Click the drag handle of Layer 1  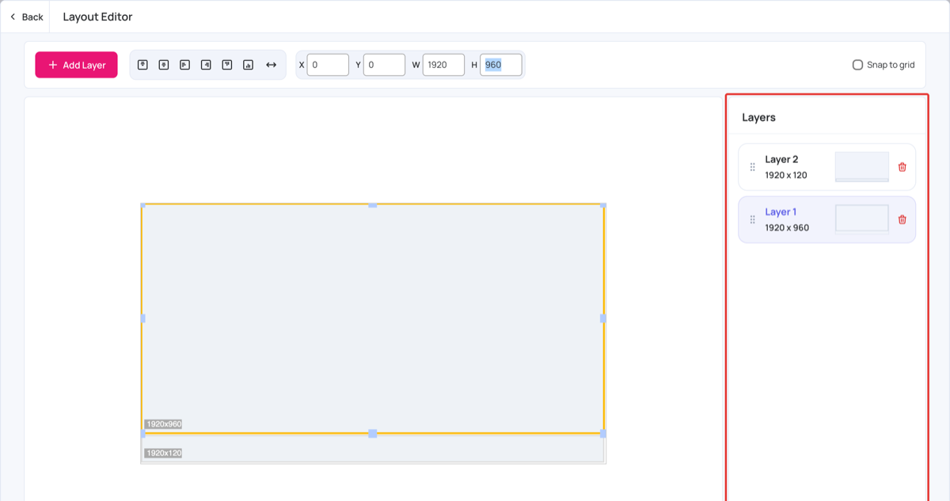(752, 219)
